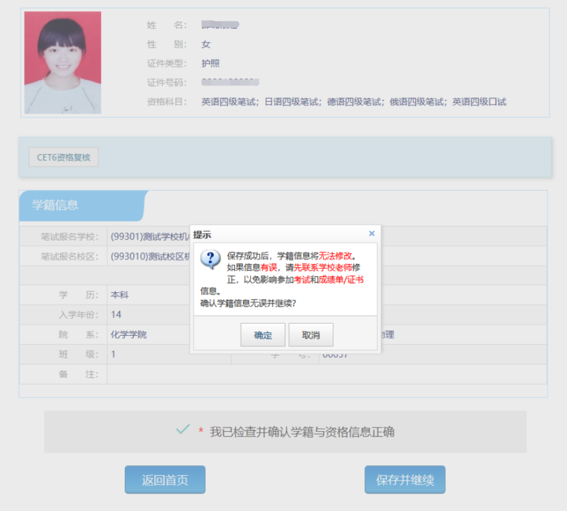The image size is (567, 511).
Task: Toggle the checkmark confirming 学籍 information
Action: coord(183,430)
